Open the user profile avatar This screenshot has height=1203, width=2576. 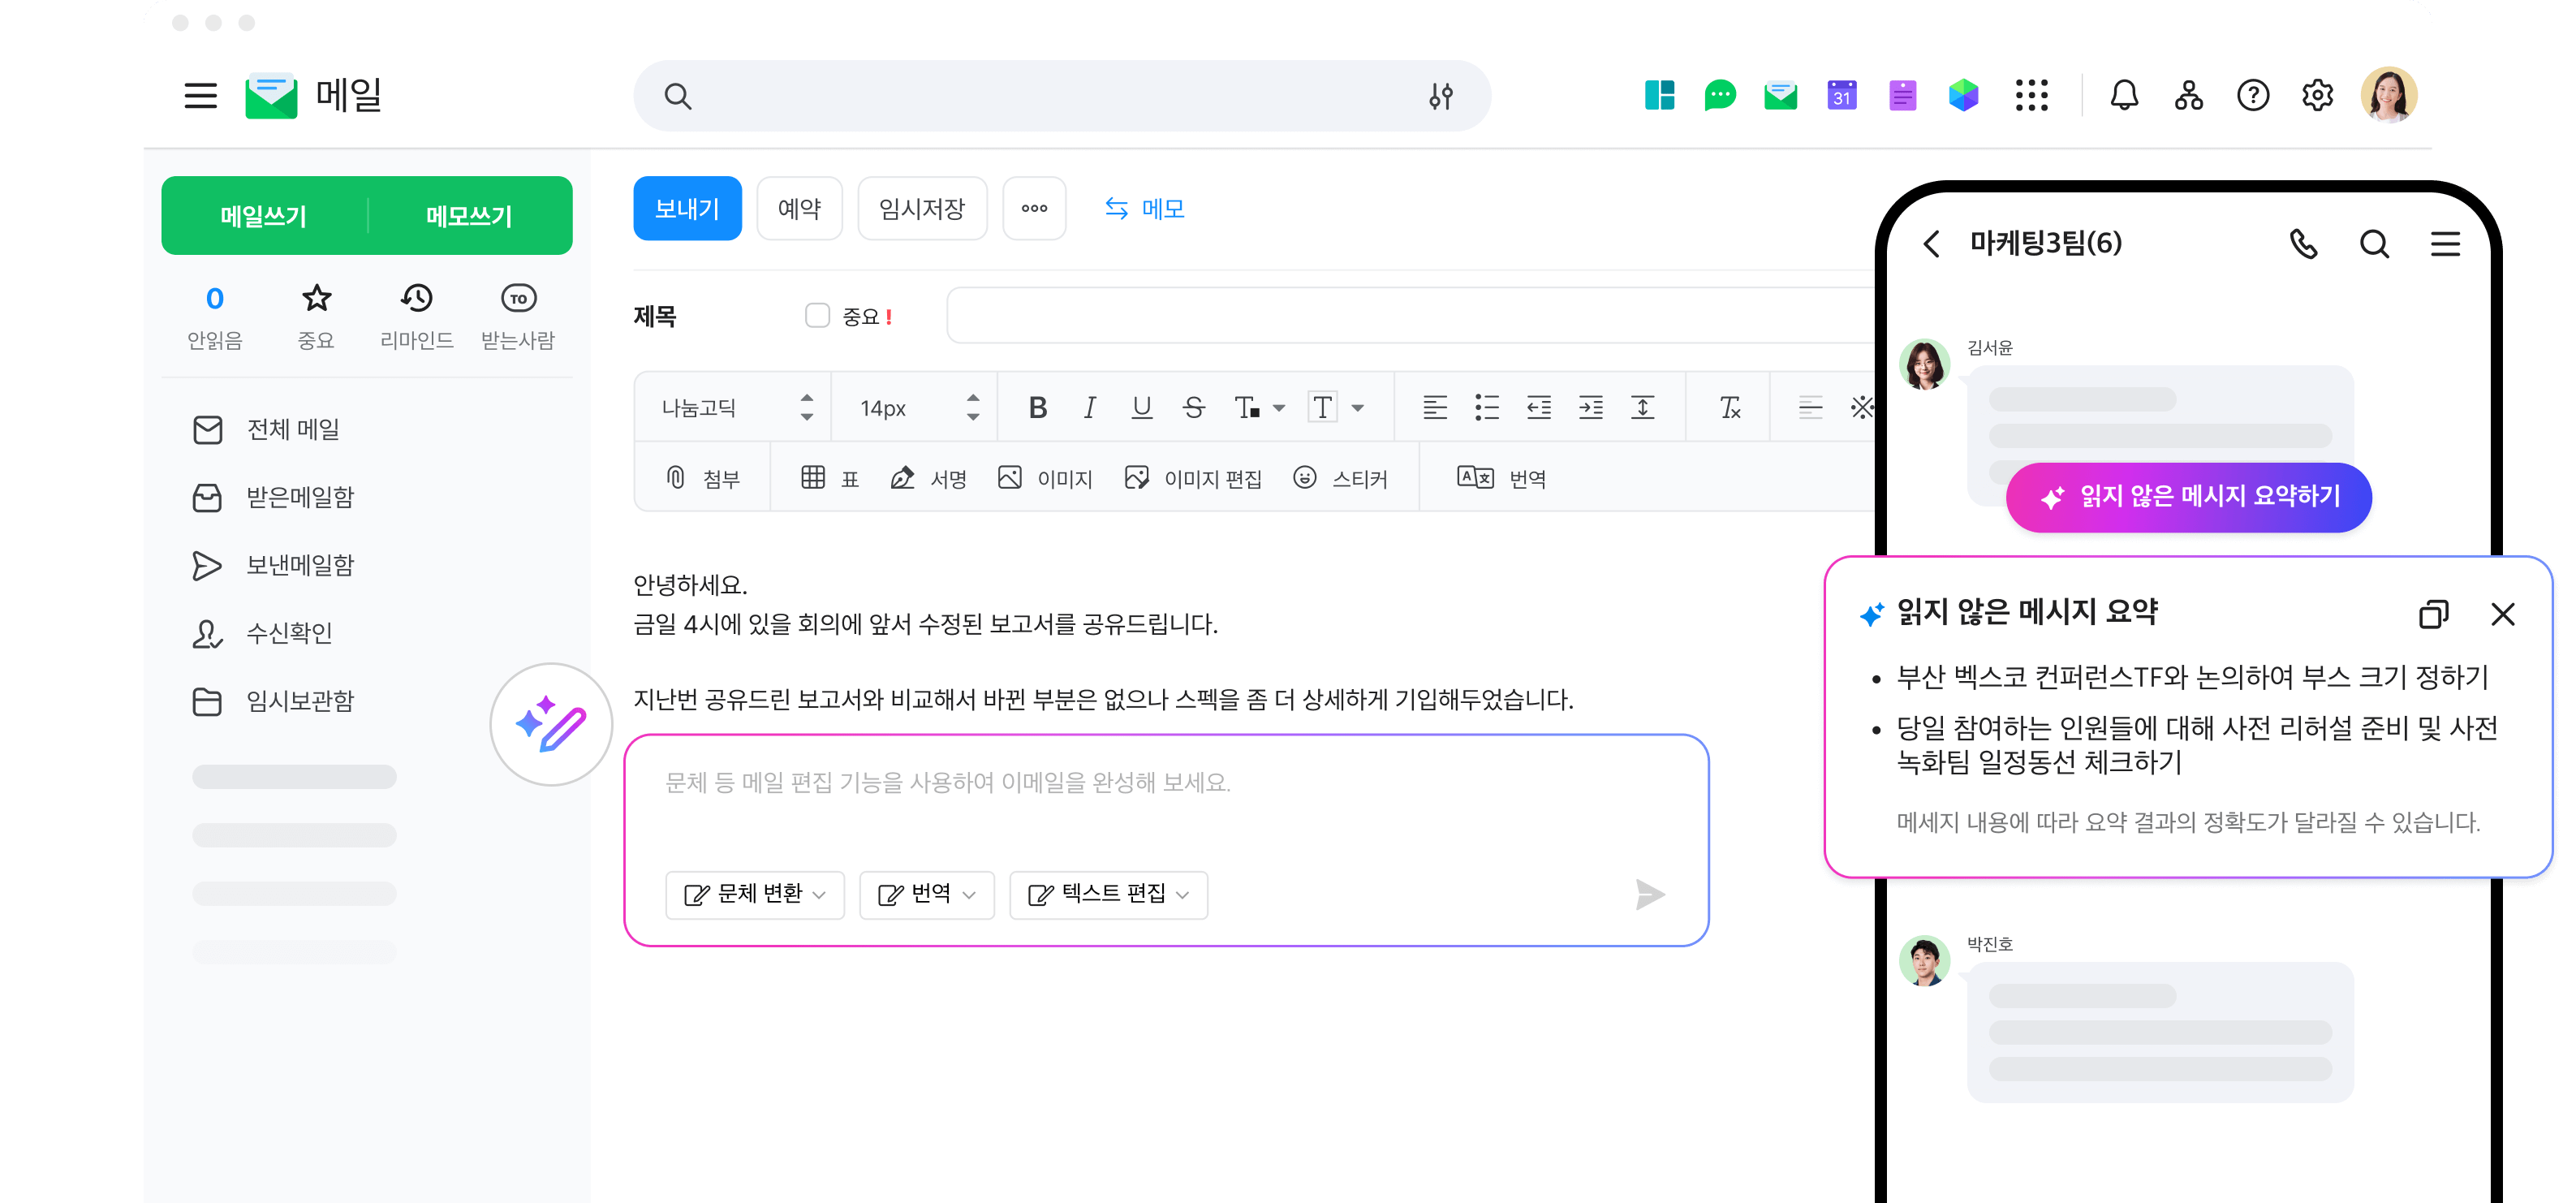[x=2388, y=95]
